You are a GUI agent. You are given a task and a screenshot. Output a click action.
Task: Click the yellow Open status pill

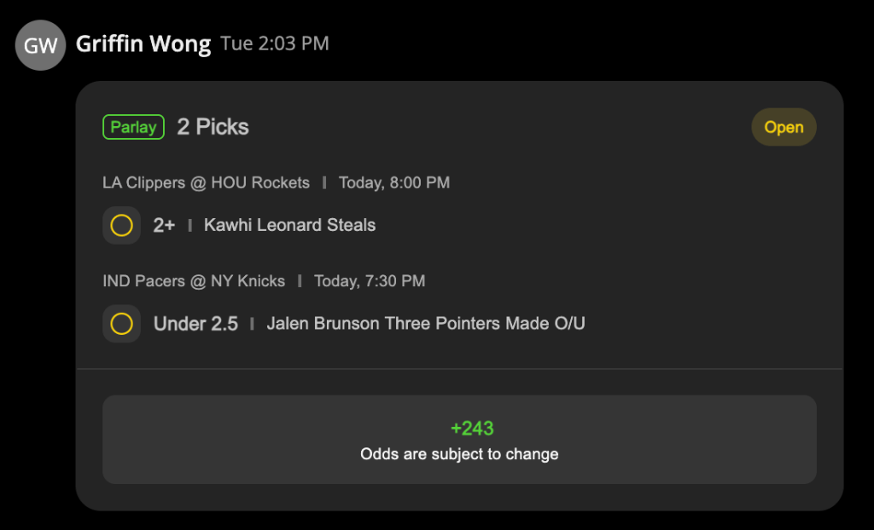click(784, 127)
